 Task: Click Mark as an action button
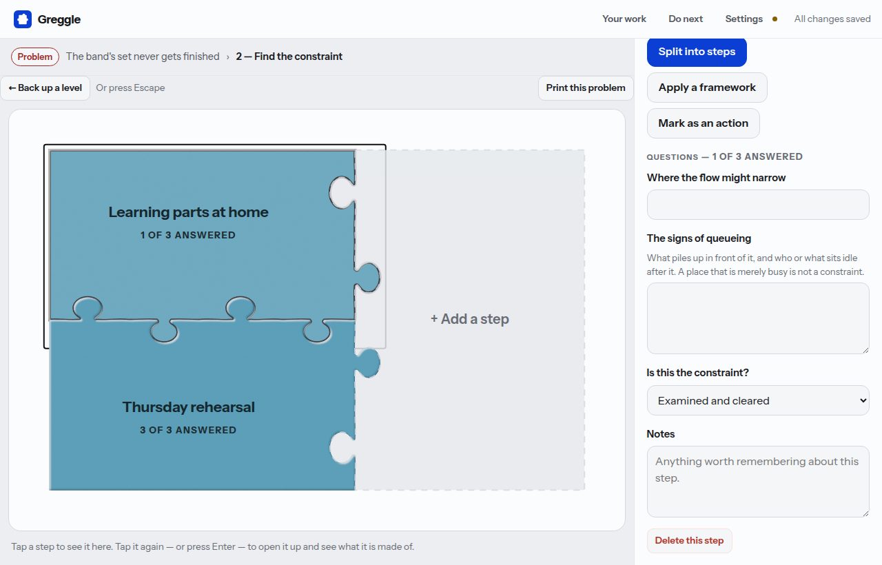(703, 123)
